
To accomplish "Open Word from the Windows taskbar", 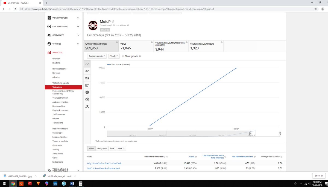I will 72,184.
